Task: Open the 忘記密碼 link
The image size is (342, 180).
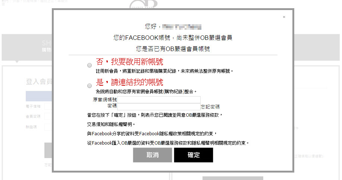Action: click(210, 107)
